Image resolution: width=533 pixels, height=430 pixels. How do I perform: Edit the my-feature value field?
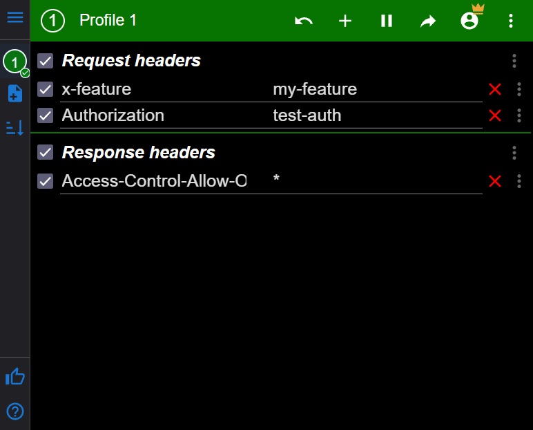coord(377,90)
